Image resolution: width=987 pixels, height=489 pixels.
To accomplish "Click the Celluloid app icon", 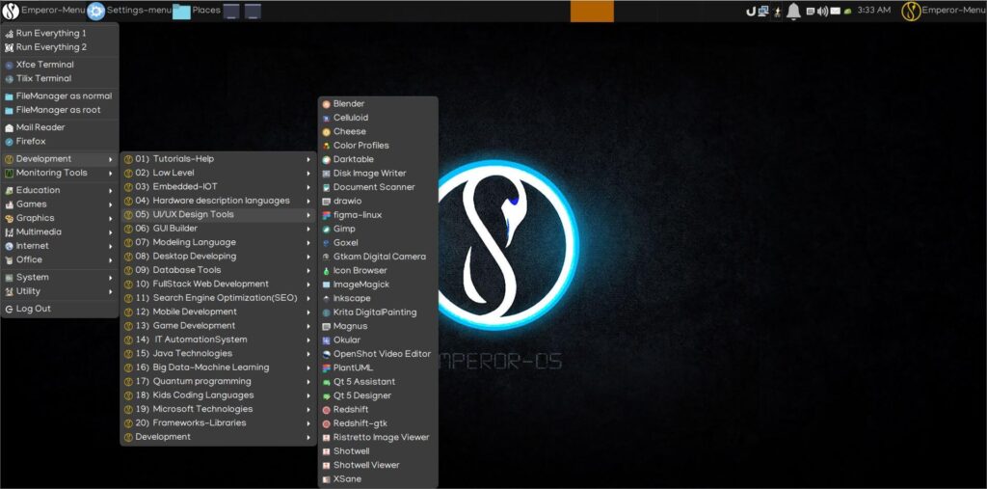I will point(326,118).
